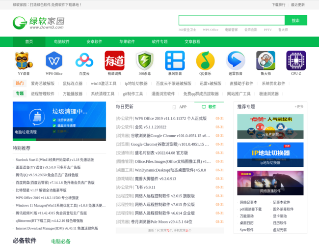The height and width of the screenshot is (246, 319).
Task: Click the green 搜索 button
Action: tap(296, 20)
